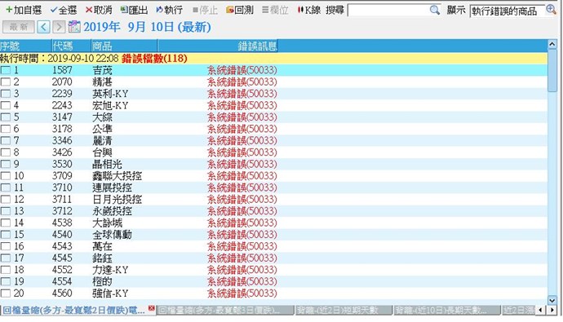Check the box for row 9 晶相光
The height and width of the screenshot is (322, 563).
tap(6, 164)
